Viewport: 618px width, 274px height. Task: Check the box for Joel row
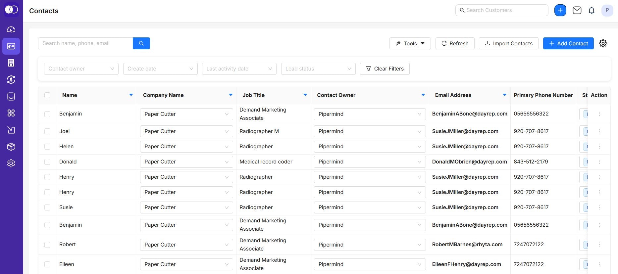point(47,131)
